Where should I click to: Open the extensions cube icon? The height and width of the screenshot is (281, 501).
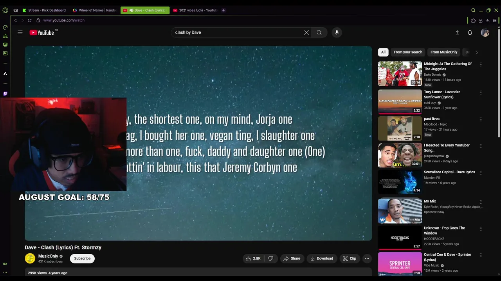click(x=473, y=20)
